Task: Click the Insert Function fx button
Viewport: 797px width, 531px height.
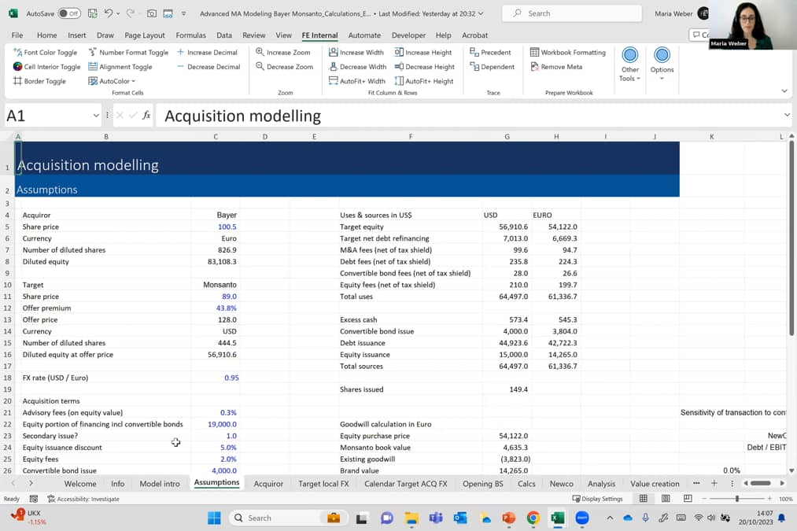Action: [x=146, y=116]
